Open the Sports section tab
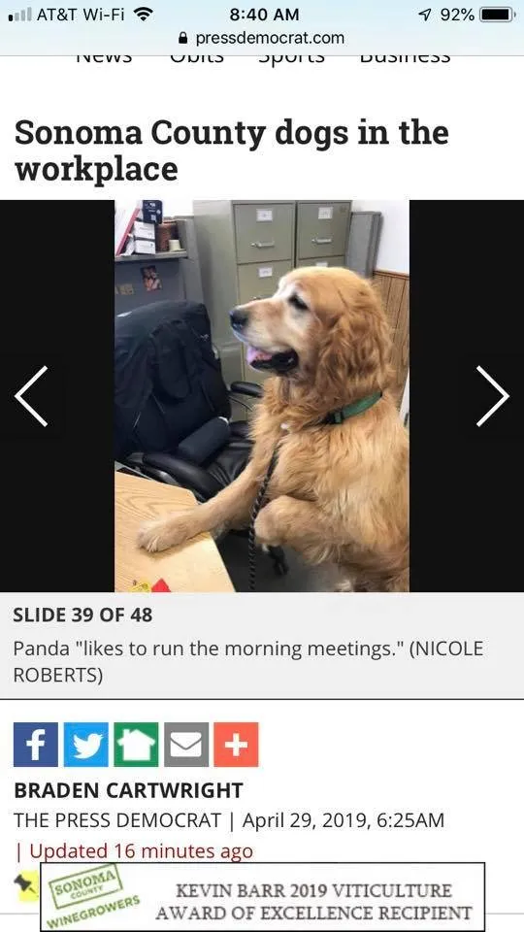This screenshot has height=932, width=524. click(x=292, y=57)
